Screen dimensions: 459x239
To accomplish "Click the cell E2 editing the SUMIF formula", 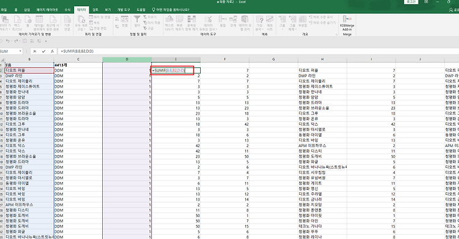I will coord(176,70).
